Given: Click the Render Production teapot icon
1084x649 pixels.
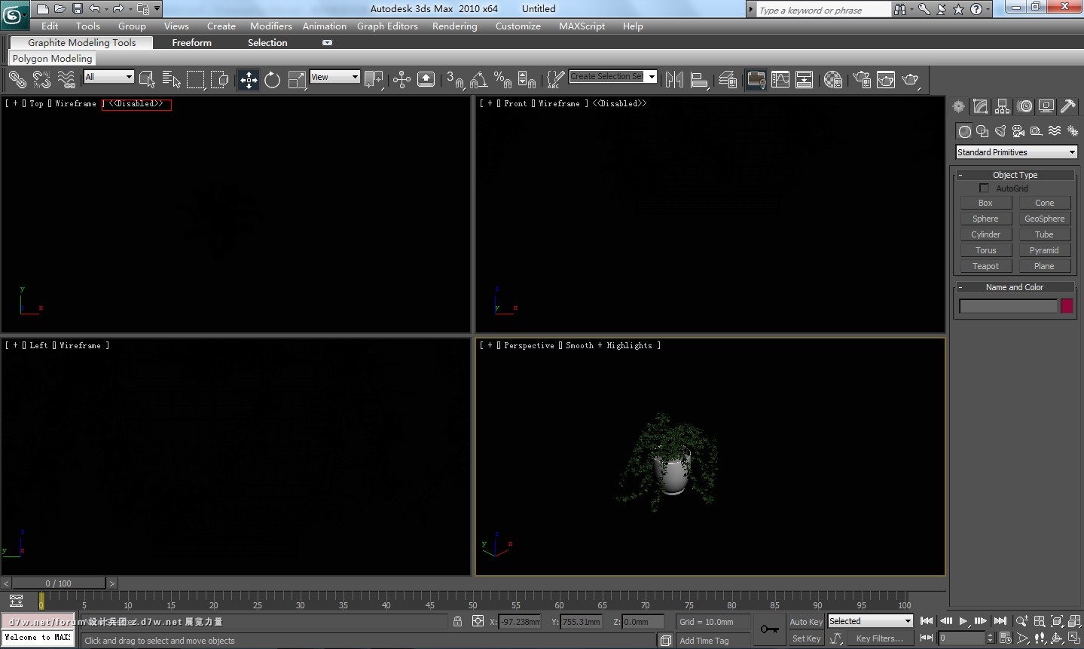Looking at the screenshot, I should (x=911, y=79).
